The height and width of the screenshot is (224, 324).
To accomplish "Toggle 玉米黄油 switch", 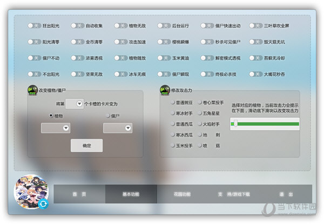I will [164, 58].
